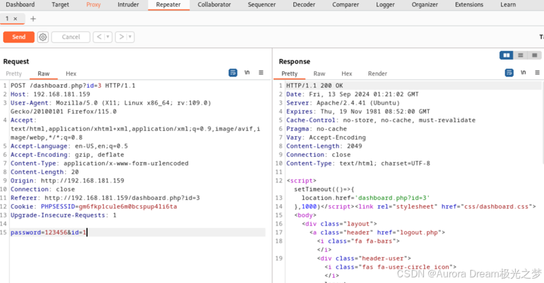Click HTTP/1.1 200 OK status line
This screenshot has width=544, height=283.
click(x=314, y=85)
